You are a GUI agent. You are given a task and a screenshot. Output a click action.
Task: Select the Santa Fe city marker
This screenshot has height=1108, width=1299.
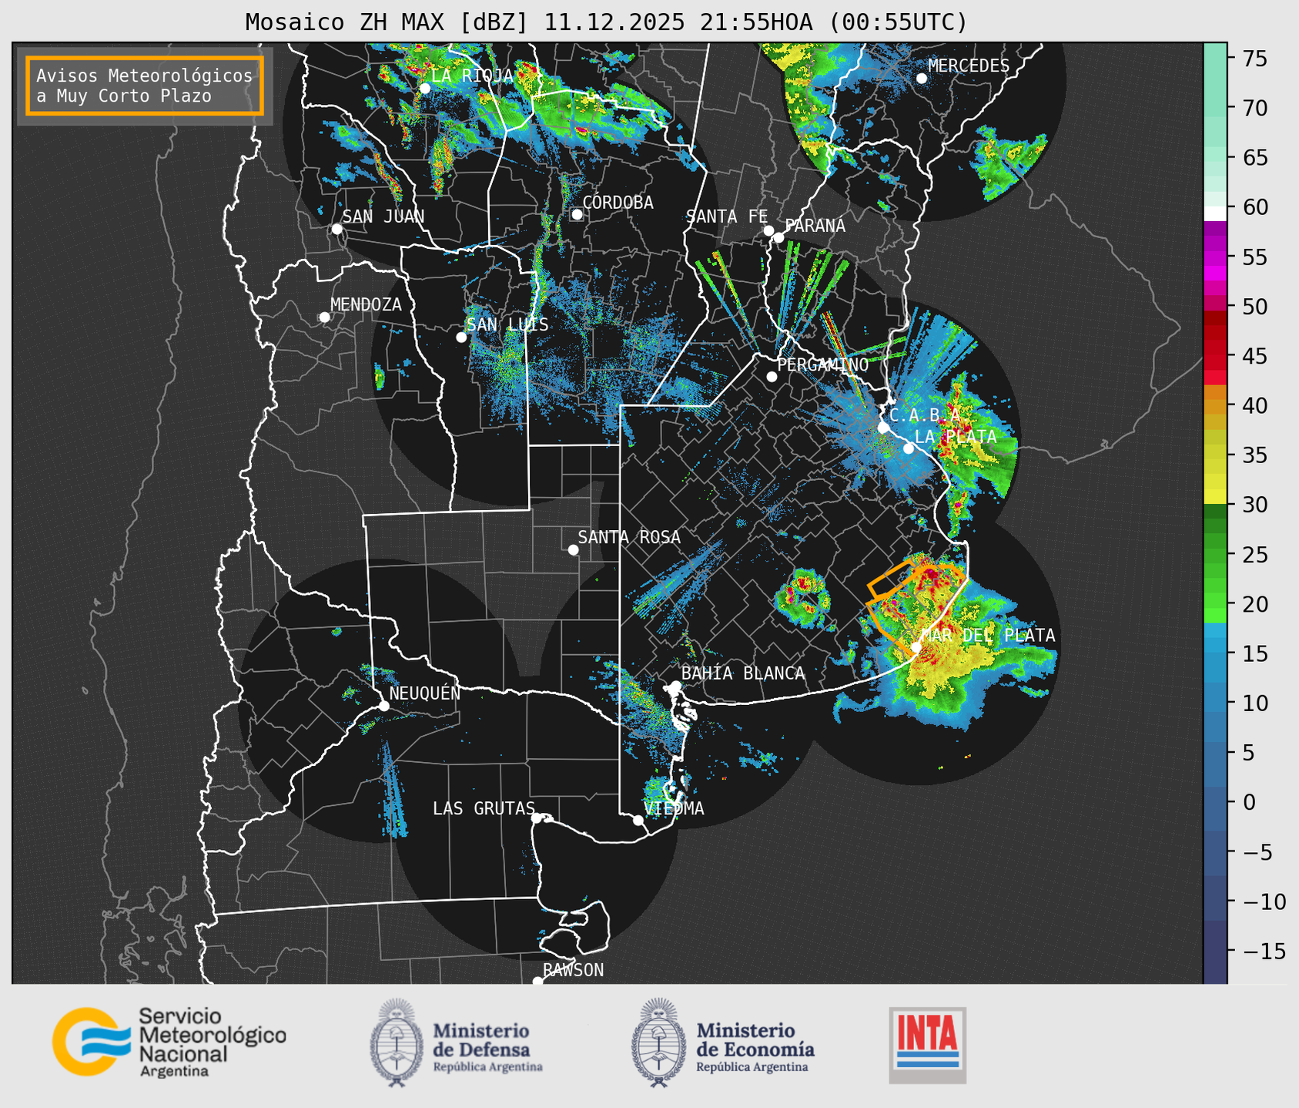point(768,230)
